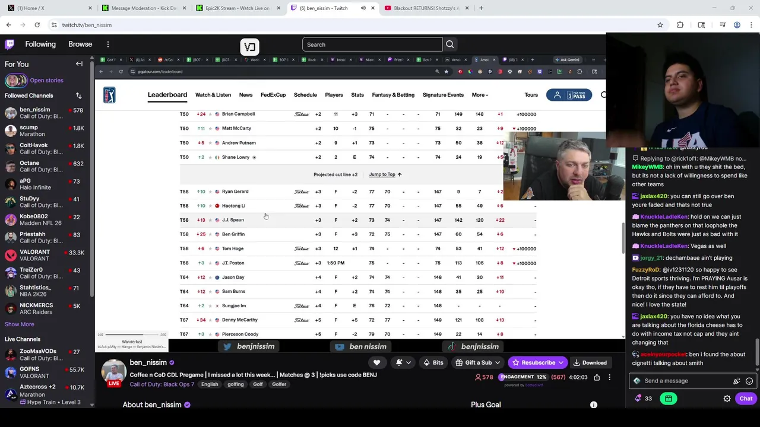Viewport: 760px width, 427px height.
Task: Open VALORANT channel with 33.3K viewers
Action: (x=45, y=255)
